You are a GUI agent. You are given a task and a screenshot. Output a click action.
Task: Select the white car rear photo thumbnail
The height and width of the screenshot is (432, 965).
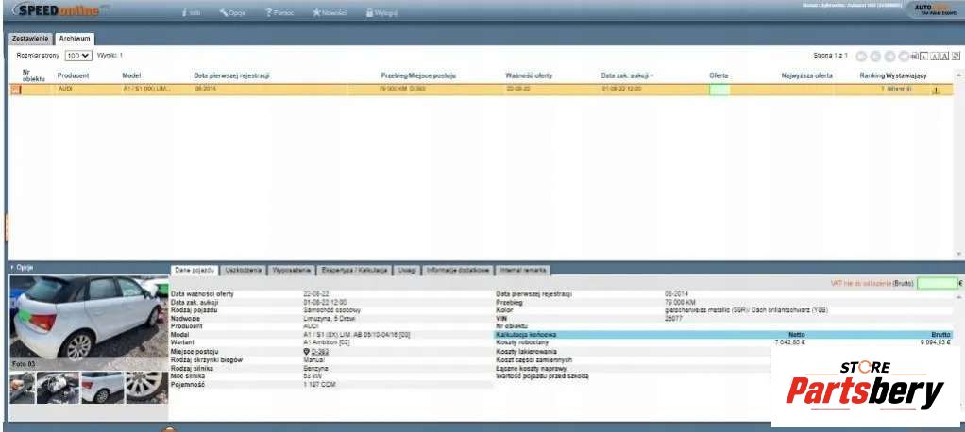[102, 387]
